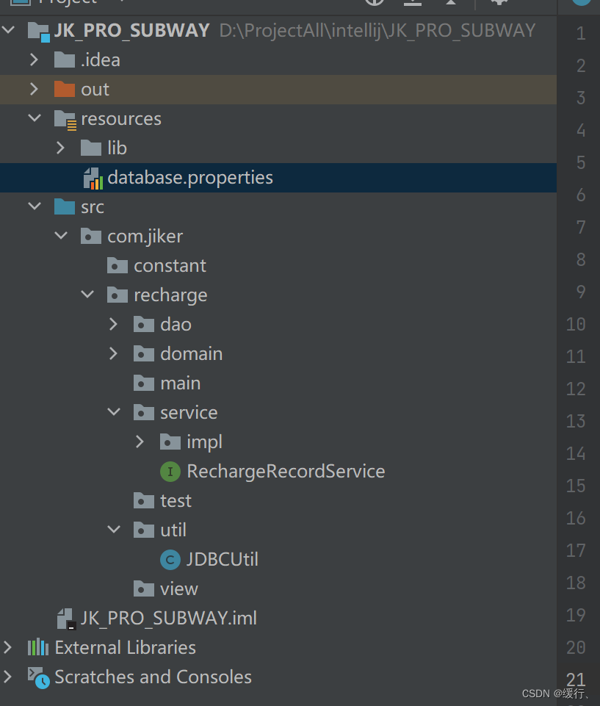This screenshot has height=706, width=600.
Task: Expand the .idea folder
Action: [34, 60]
